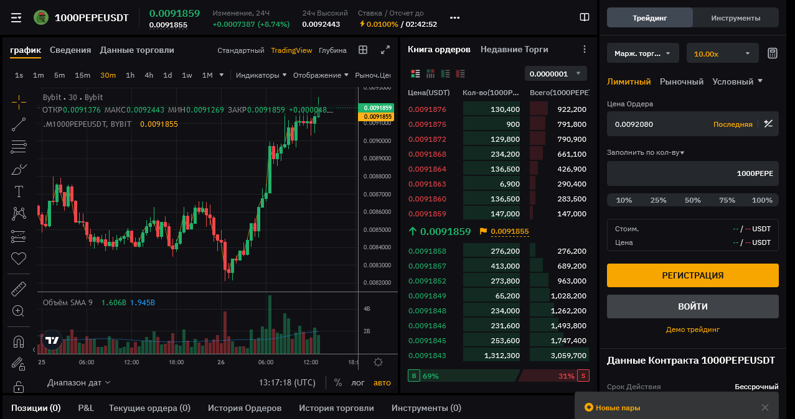Switch to the Сведения tab

[x=70, y=50]
